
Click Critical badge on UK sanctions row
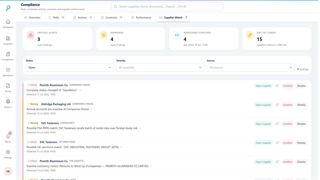pos(32,142)
